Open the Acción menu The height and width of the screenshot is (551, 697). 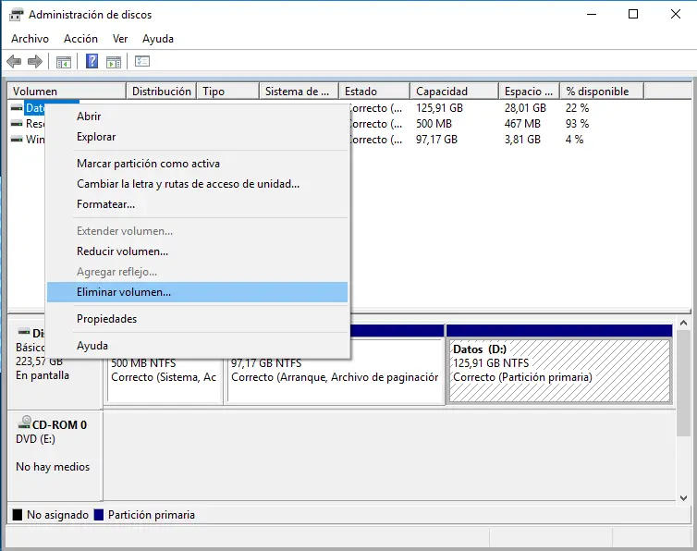(80, 39)
